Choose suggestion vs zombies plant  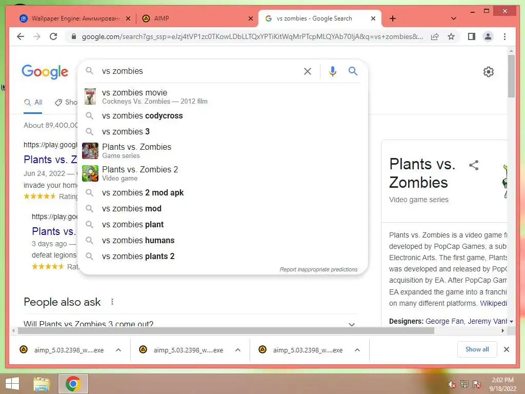coord(223,225)
